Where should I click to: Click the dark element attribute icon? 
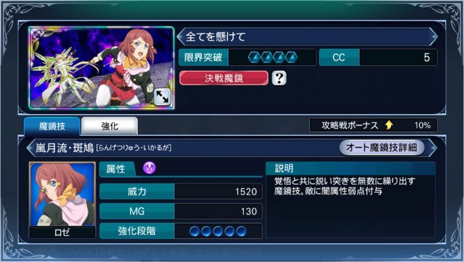click(150, 168)
